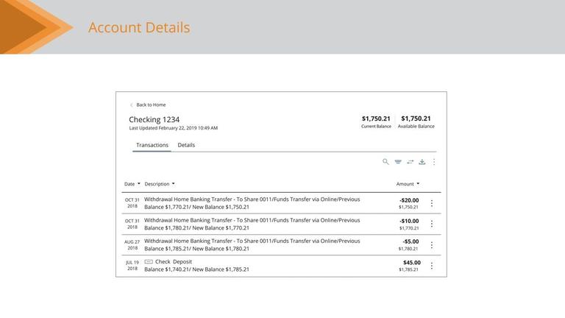Select the $45.00 deposit amount
565x318 pixels.
pos(412,263)
